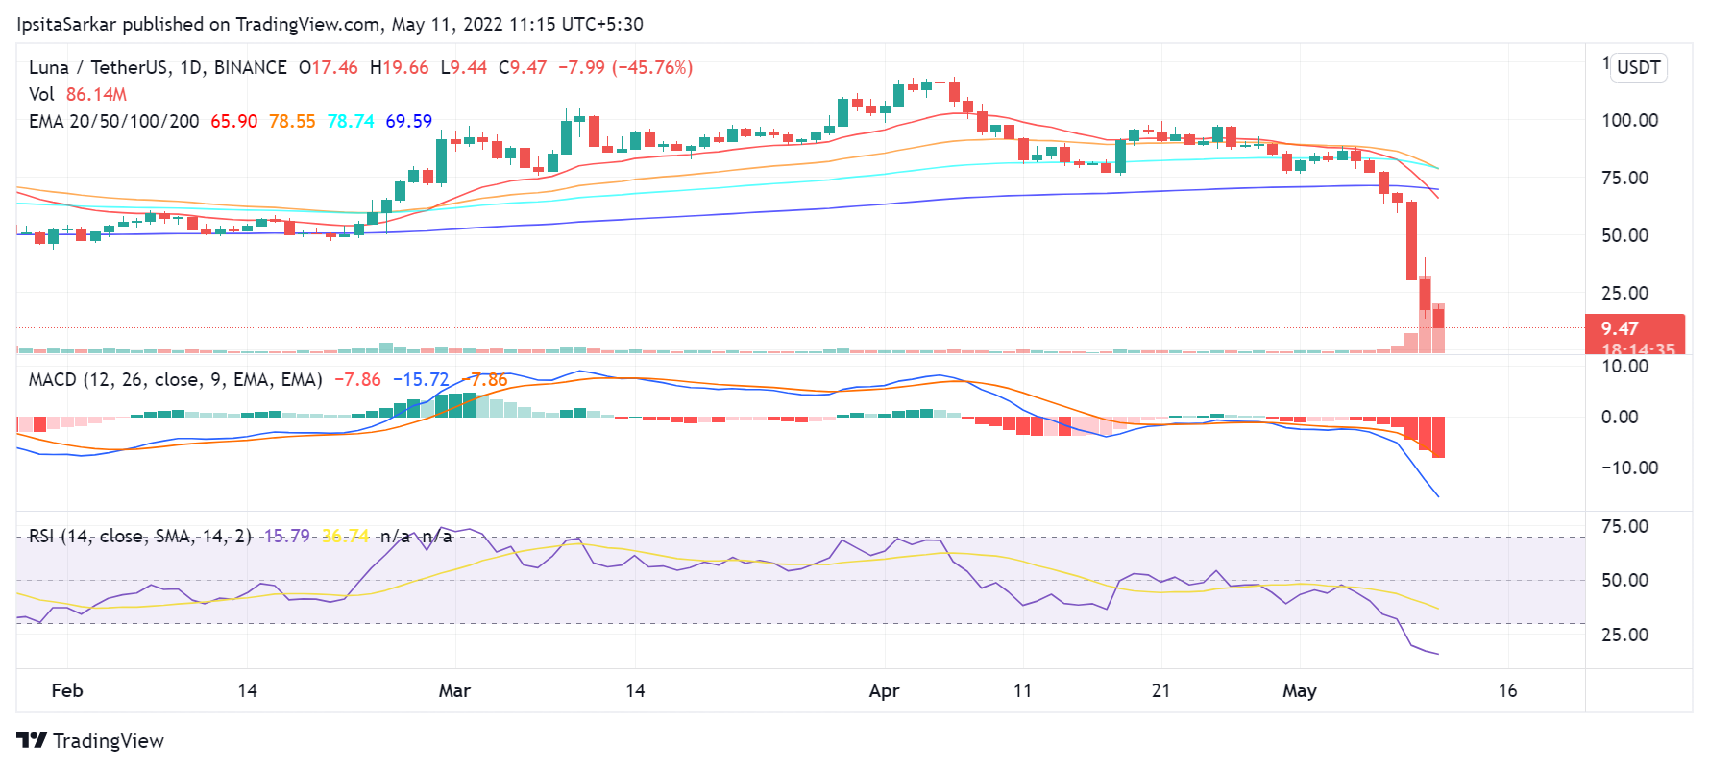The width and height of the screenshot is (1709, 768).
Task: Click the TradingView logo icon
Action: click(32, 740)
